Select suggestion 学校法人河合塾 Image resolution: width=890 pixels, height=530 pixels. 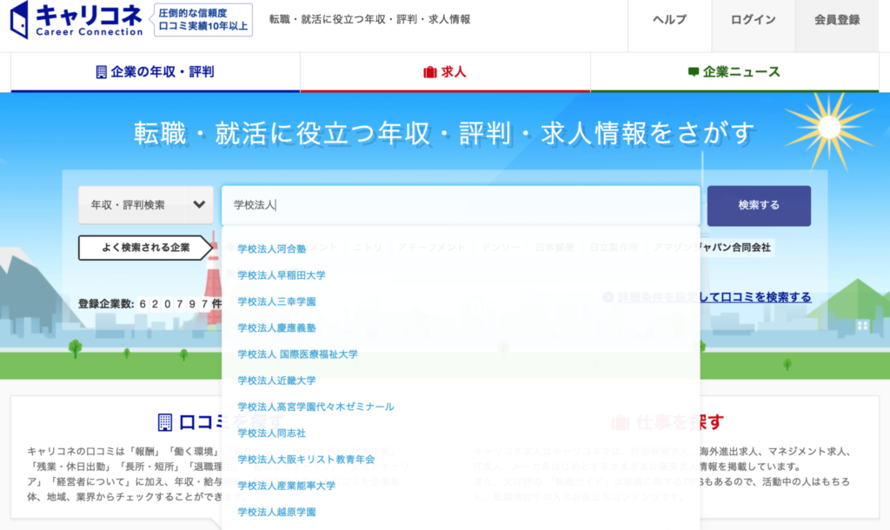[x=272, y=248]
